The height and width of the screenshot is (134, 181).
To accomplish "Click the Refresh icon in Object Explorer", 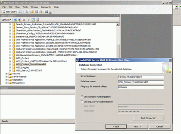I will pos(33,20).
